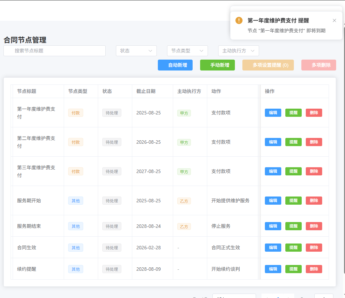Viewport: 345px width, 298px height.
Task: Delete the 合同生效 row
Action: 314,248
